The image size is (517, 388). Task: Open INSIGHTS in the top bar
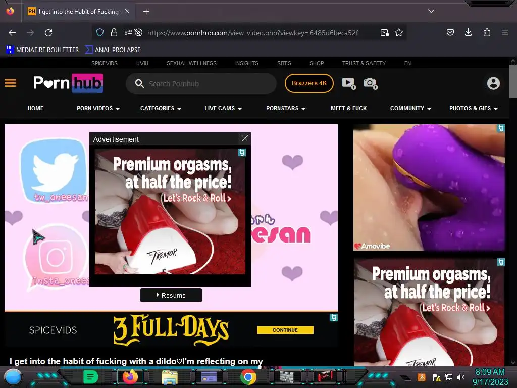pyautogui.click(x=246, y=63)
